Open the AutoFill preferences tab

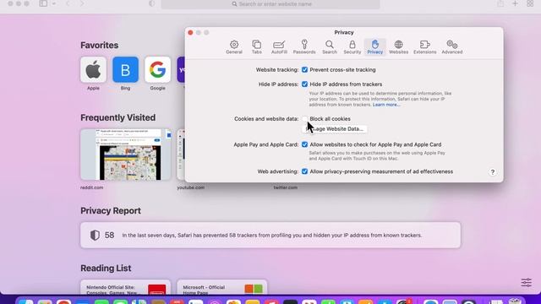tap(279, 47)
